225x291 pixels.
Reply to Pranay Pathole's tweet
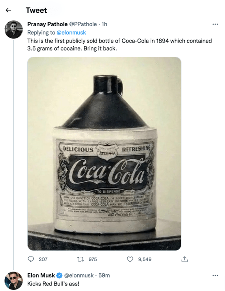(x=31, y=259)
